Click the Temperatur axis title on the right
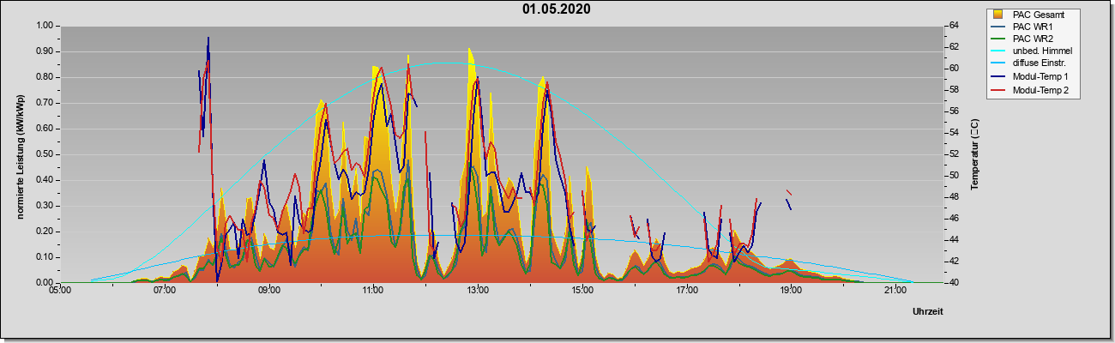Image resolution: width=1115 pixels, height=343 pixels. 975,154
